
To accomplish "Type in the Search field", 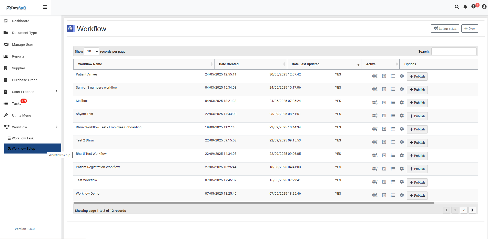I will (x=454, y=51).
